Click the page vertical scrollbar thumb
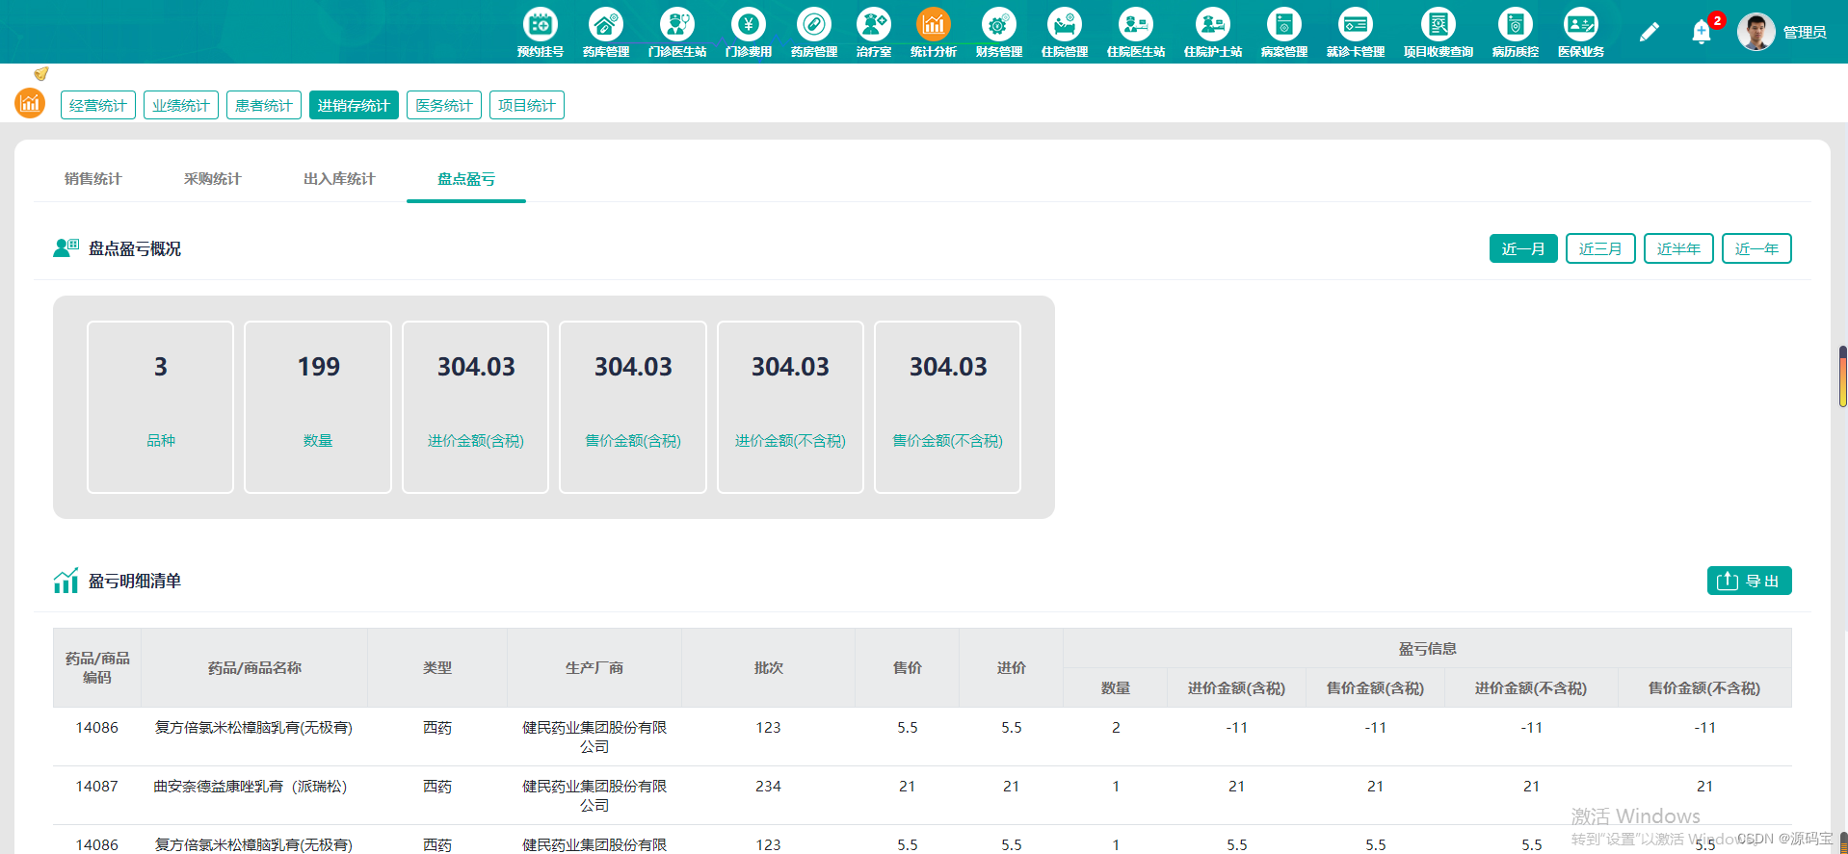Viewport: 1848px width, 854px height. pos(1842,376)
